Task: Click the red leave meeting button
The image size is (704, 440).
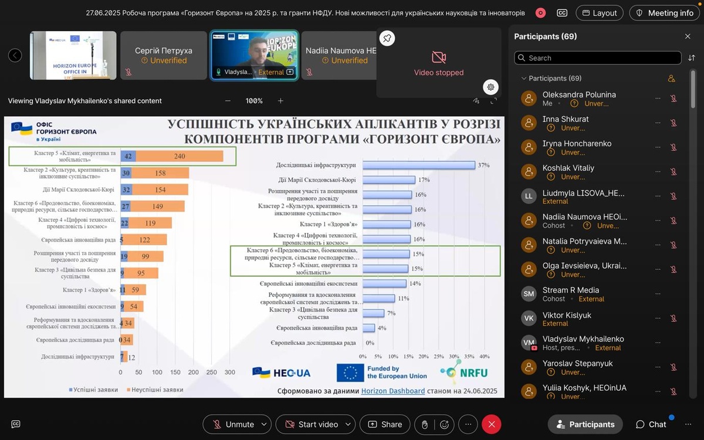Action: [492, 424]
